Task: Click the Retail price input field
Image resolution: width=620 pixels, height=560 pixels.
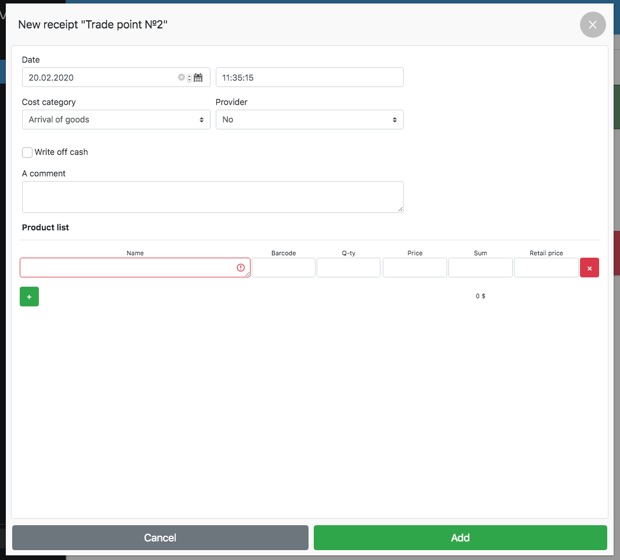Action: pos(546,268)
